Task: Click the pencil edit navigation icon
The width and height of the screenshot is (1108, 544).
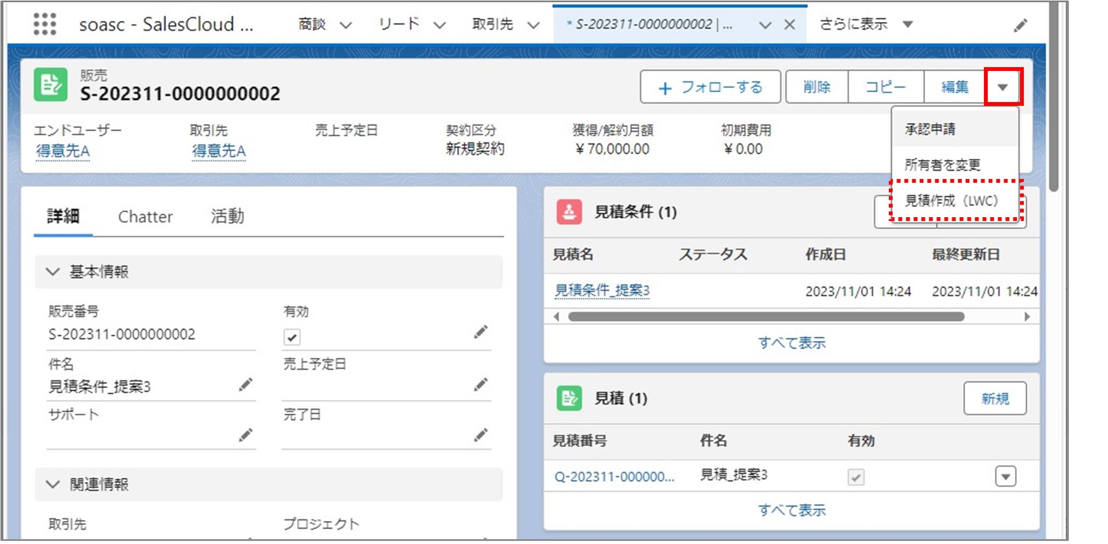Action: tap(1020, 25)
